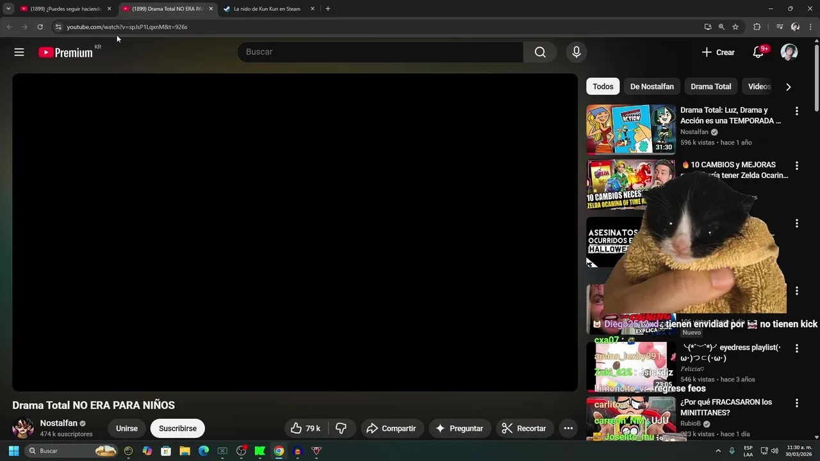Click the Unirse button
This screenshot has height=461, width=820.
point(127,428)
